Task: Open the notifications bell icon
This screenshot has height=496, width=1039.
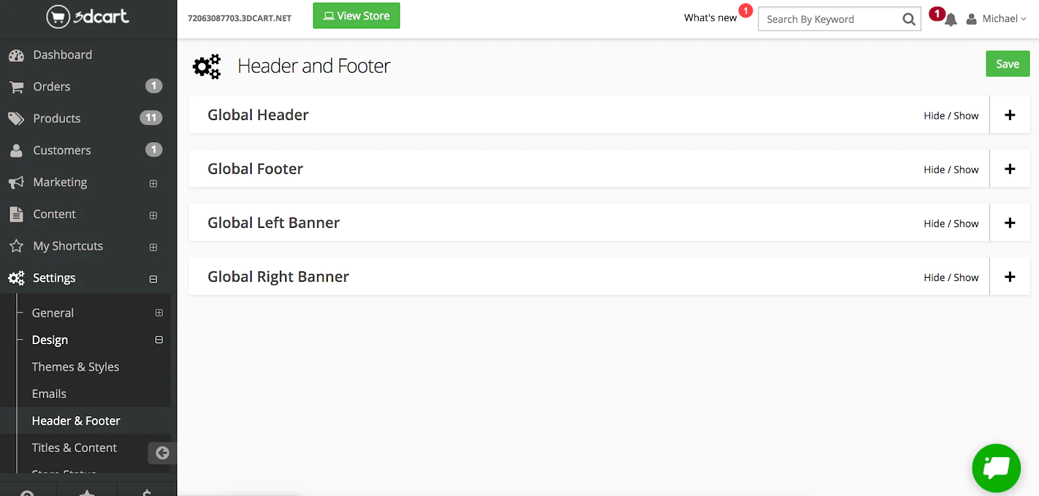Action: click(x=951, y=19)
